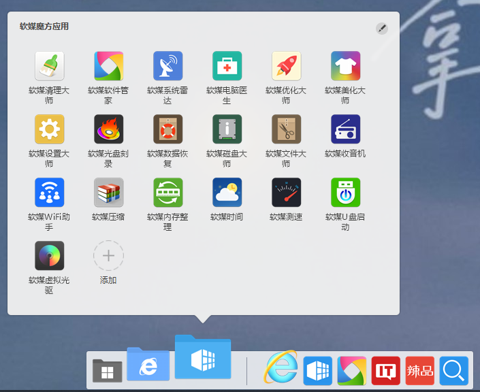480x392 pixels.
Task: Click the 添加 plus circle
Action: (x=109, y=255)
